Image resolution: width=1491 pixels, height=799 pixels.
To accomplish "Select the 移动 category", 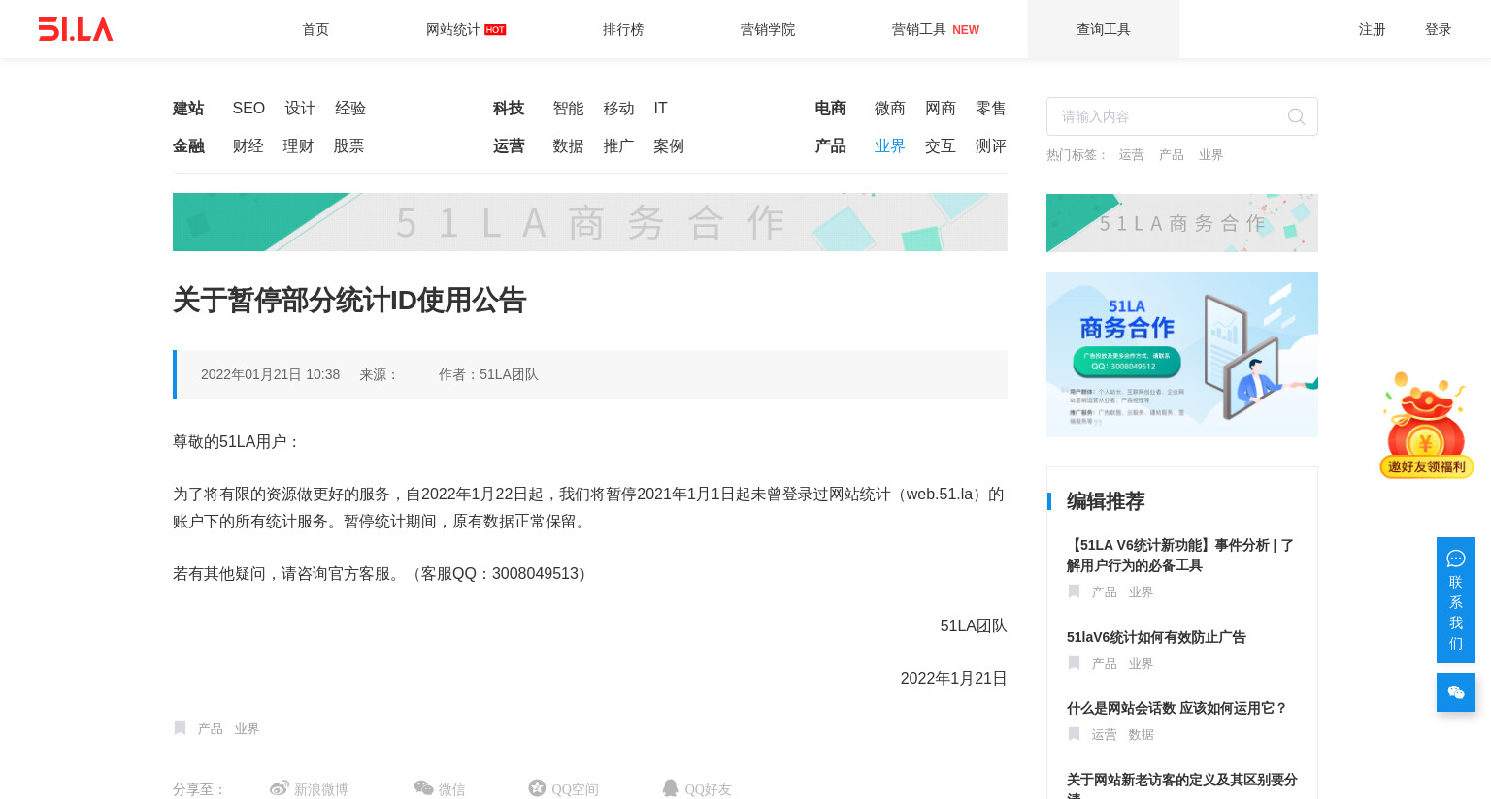I will [619, 108].
